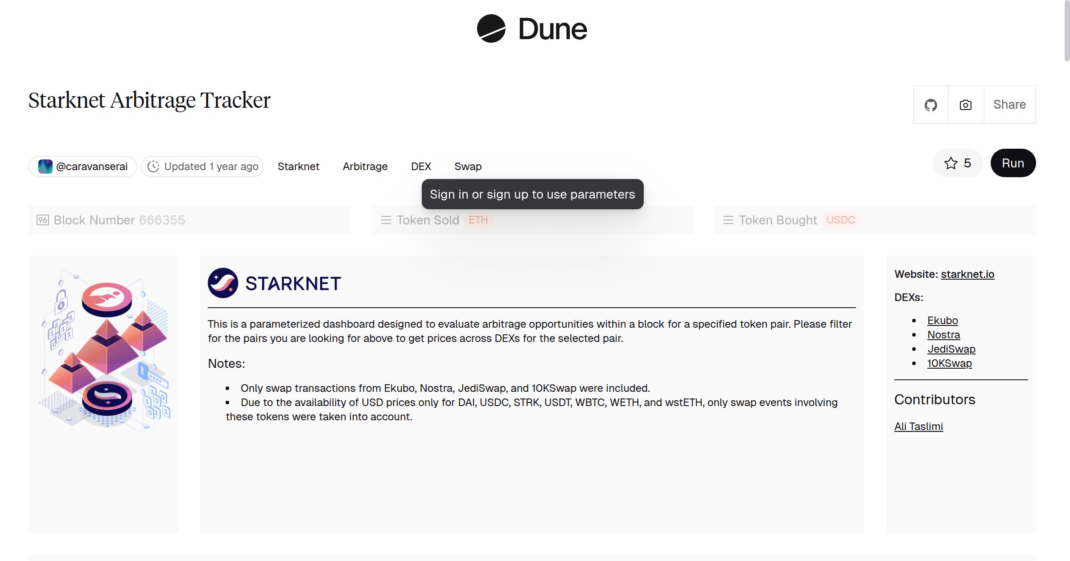Open the starknet.io website link
Screen dimensions: 1070x561
(x=967, y=274)
